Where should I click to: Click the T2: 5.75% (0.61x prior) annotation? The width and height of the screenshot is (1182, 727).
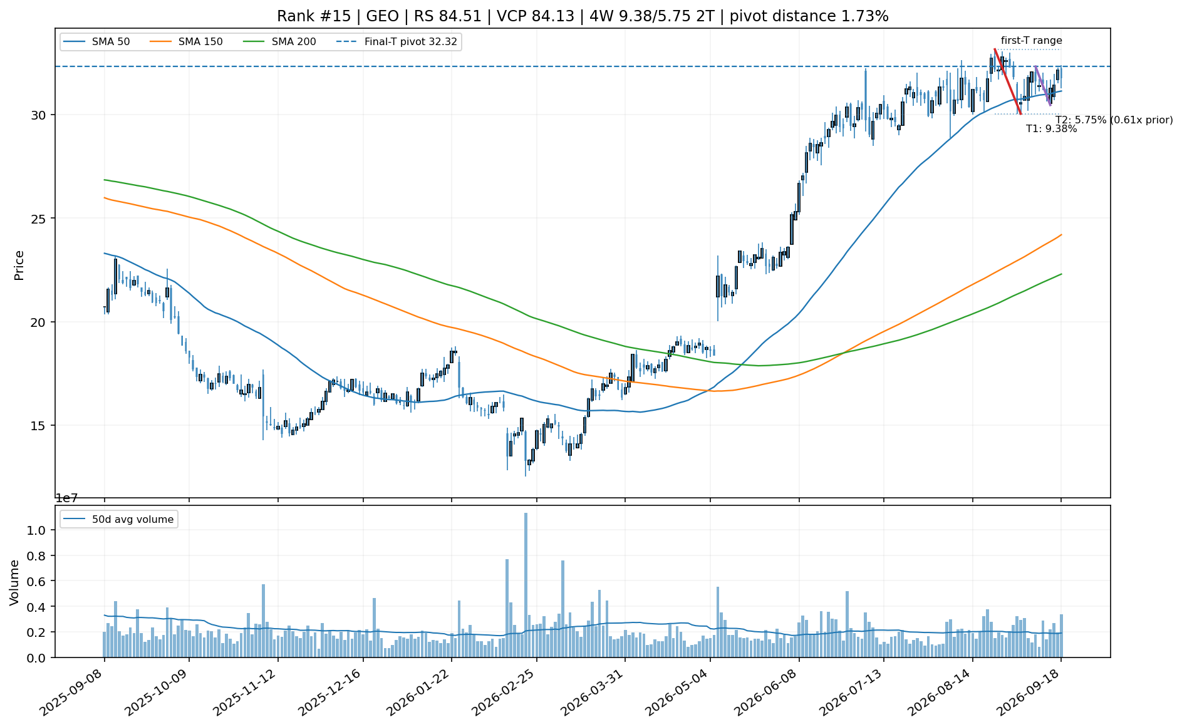pyautogui.click(x=1114, y=120)
